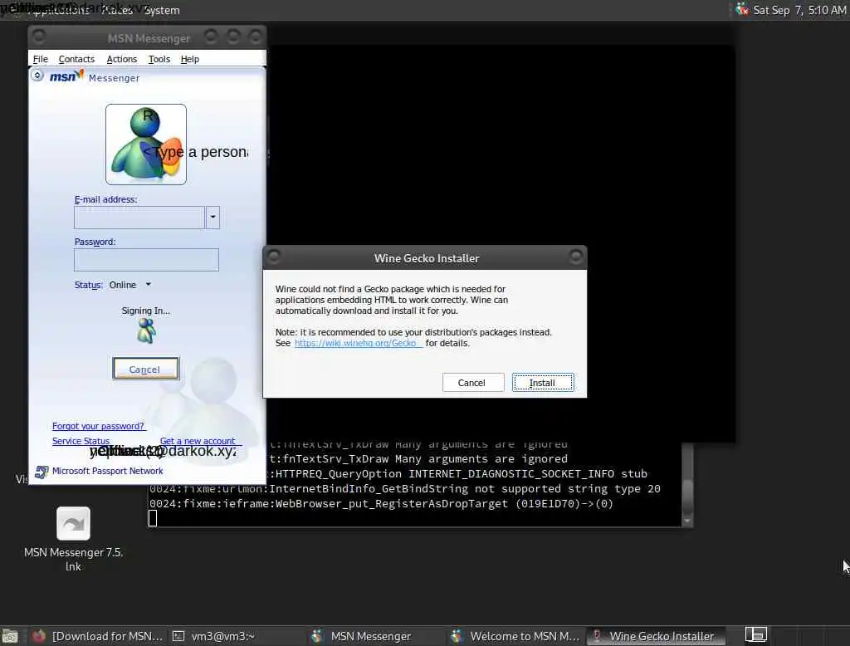Click the round collapse icon beside msn logo
850x646 pixels.
[x=37, y=76]
